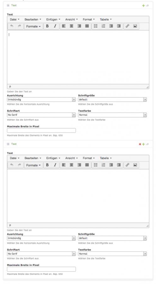Screen dimensions: 156x284
Task: Open Formate dropdown in first editor
Action: 33,26
